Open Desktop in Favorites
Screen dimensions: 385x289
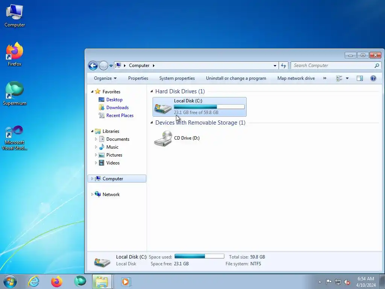pos(114,99)
